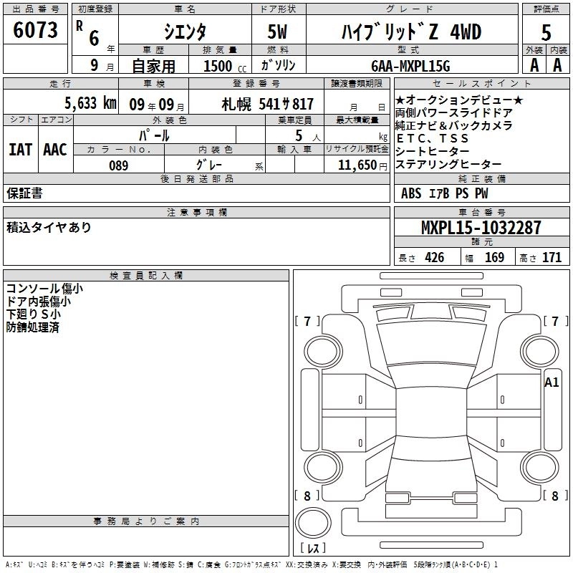Click the [レス] label under spare tire

tap(313, 549)
